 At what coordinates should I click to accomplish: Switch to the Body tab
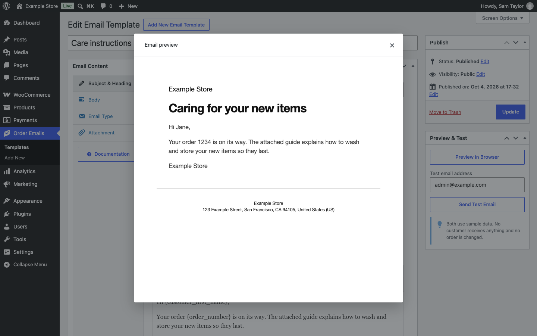tap(104, 100)
